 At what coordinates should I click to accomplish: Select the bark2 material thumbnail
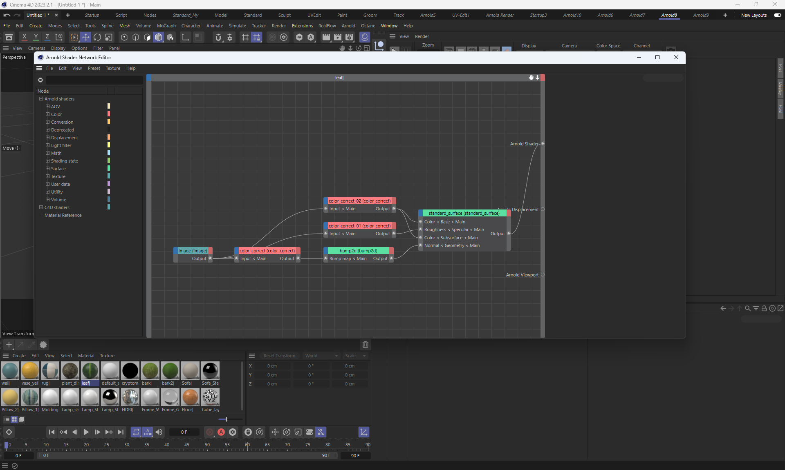[170, 371]
